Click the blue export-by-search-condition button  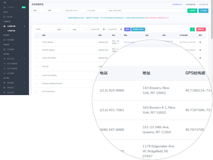[x=138, y=29]
